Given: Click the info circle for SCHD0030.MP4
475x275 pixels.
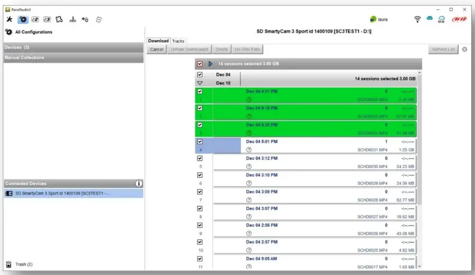Looking at the screenshot, I should click(248, 166).
